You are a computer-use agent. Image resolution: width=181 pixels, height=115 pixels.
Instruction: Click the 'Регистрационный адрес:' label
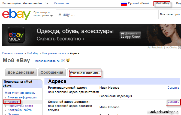(67, 88)
